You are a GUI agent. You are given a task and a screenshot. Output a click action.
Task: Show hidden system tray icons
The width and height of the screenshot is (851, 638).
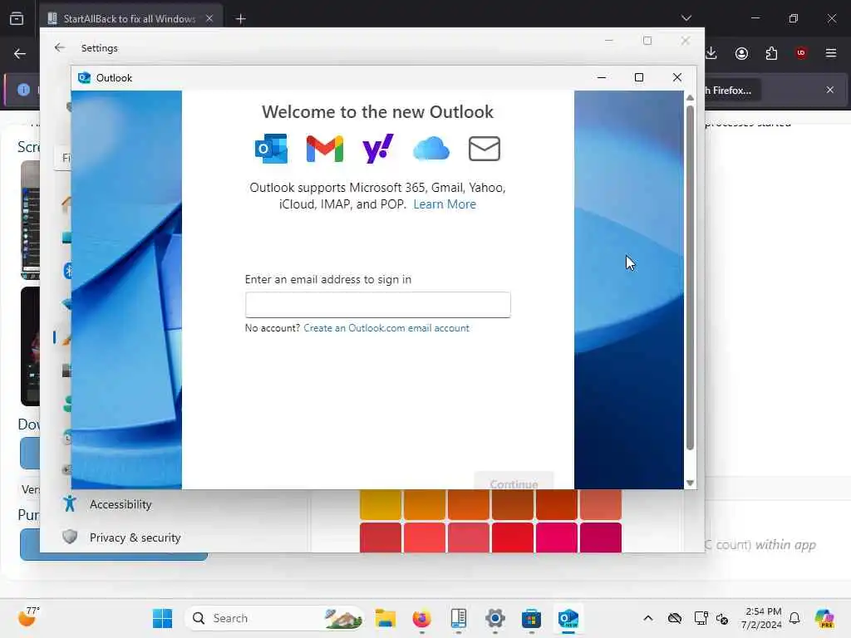pyautogui.click(x=648, y=618)
